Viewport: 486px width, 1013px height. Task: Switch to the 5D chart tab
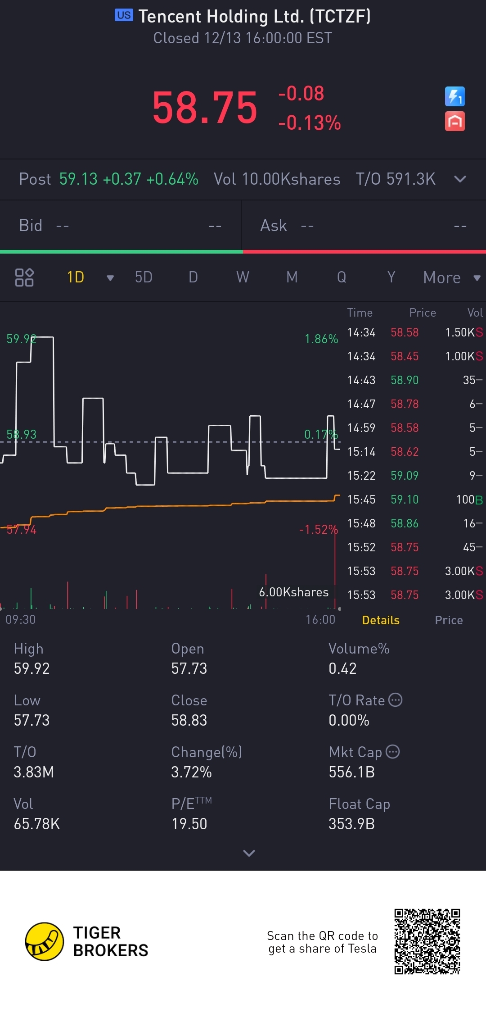coord(144,277)
